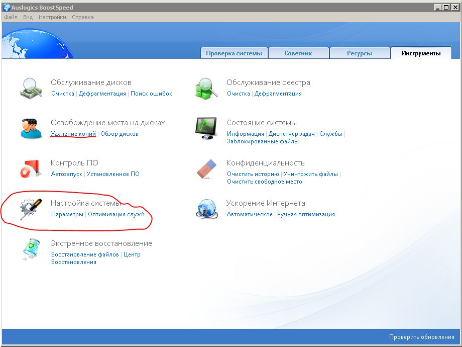Click Проверить обновления in the bottom bar
This screenshot has height=347, width=462.
422,337
